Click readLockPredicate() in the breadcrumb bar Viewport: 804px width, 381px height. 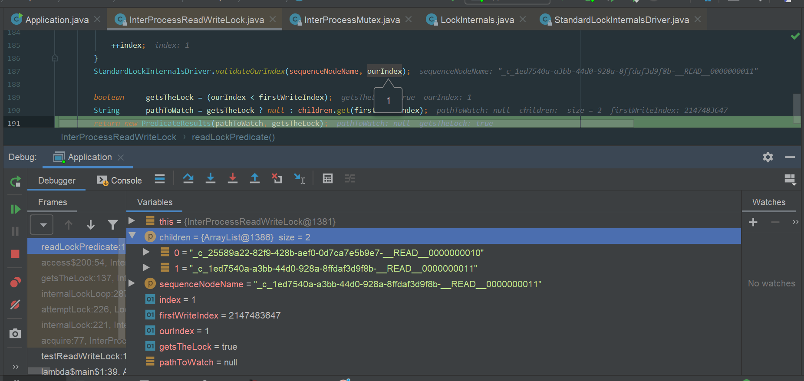[233, 137]
